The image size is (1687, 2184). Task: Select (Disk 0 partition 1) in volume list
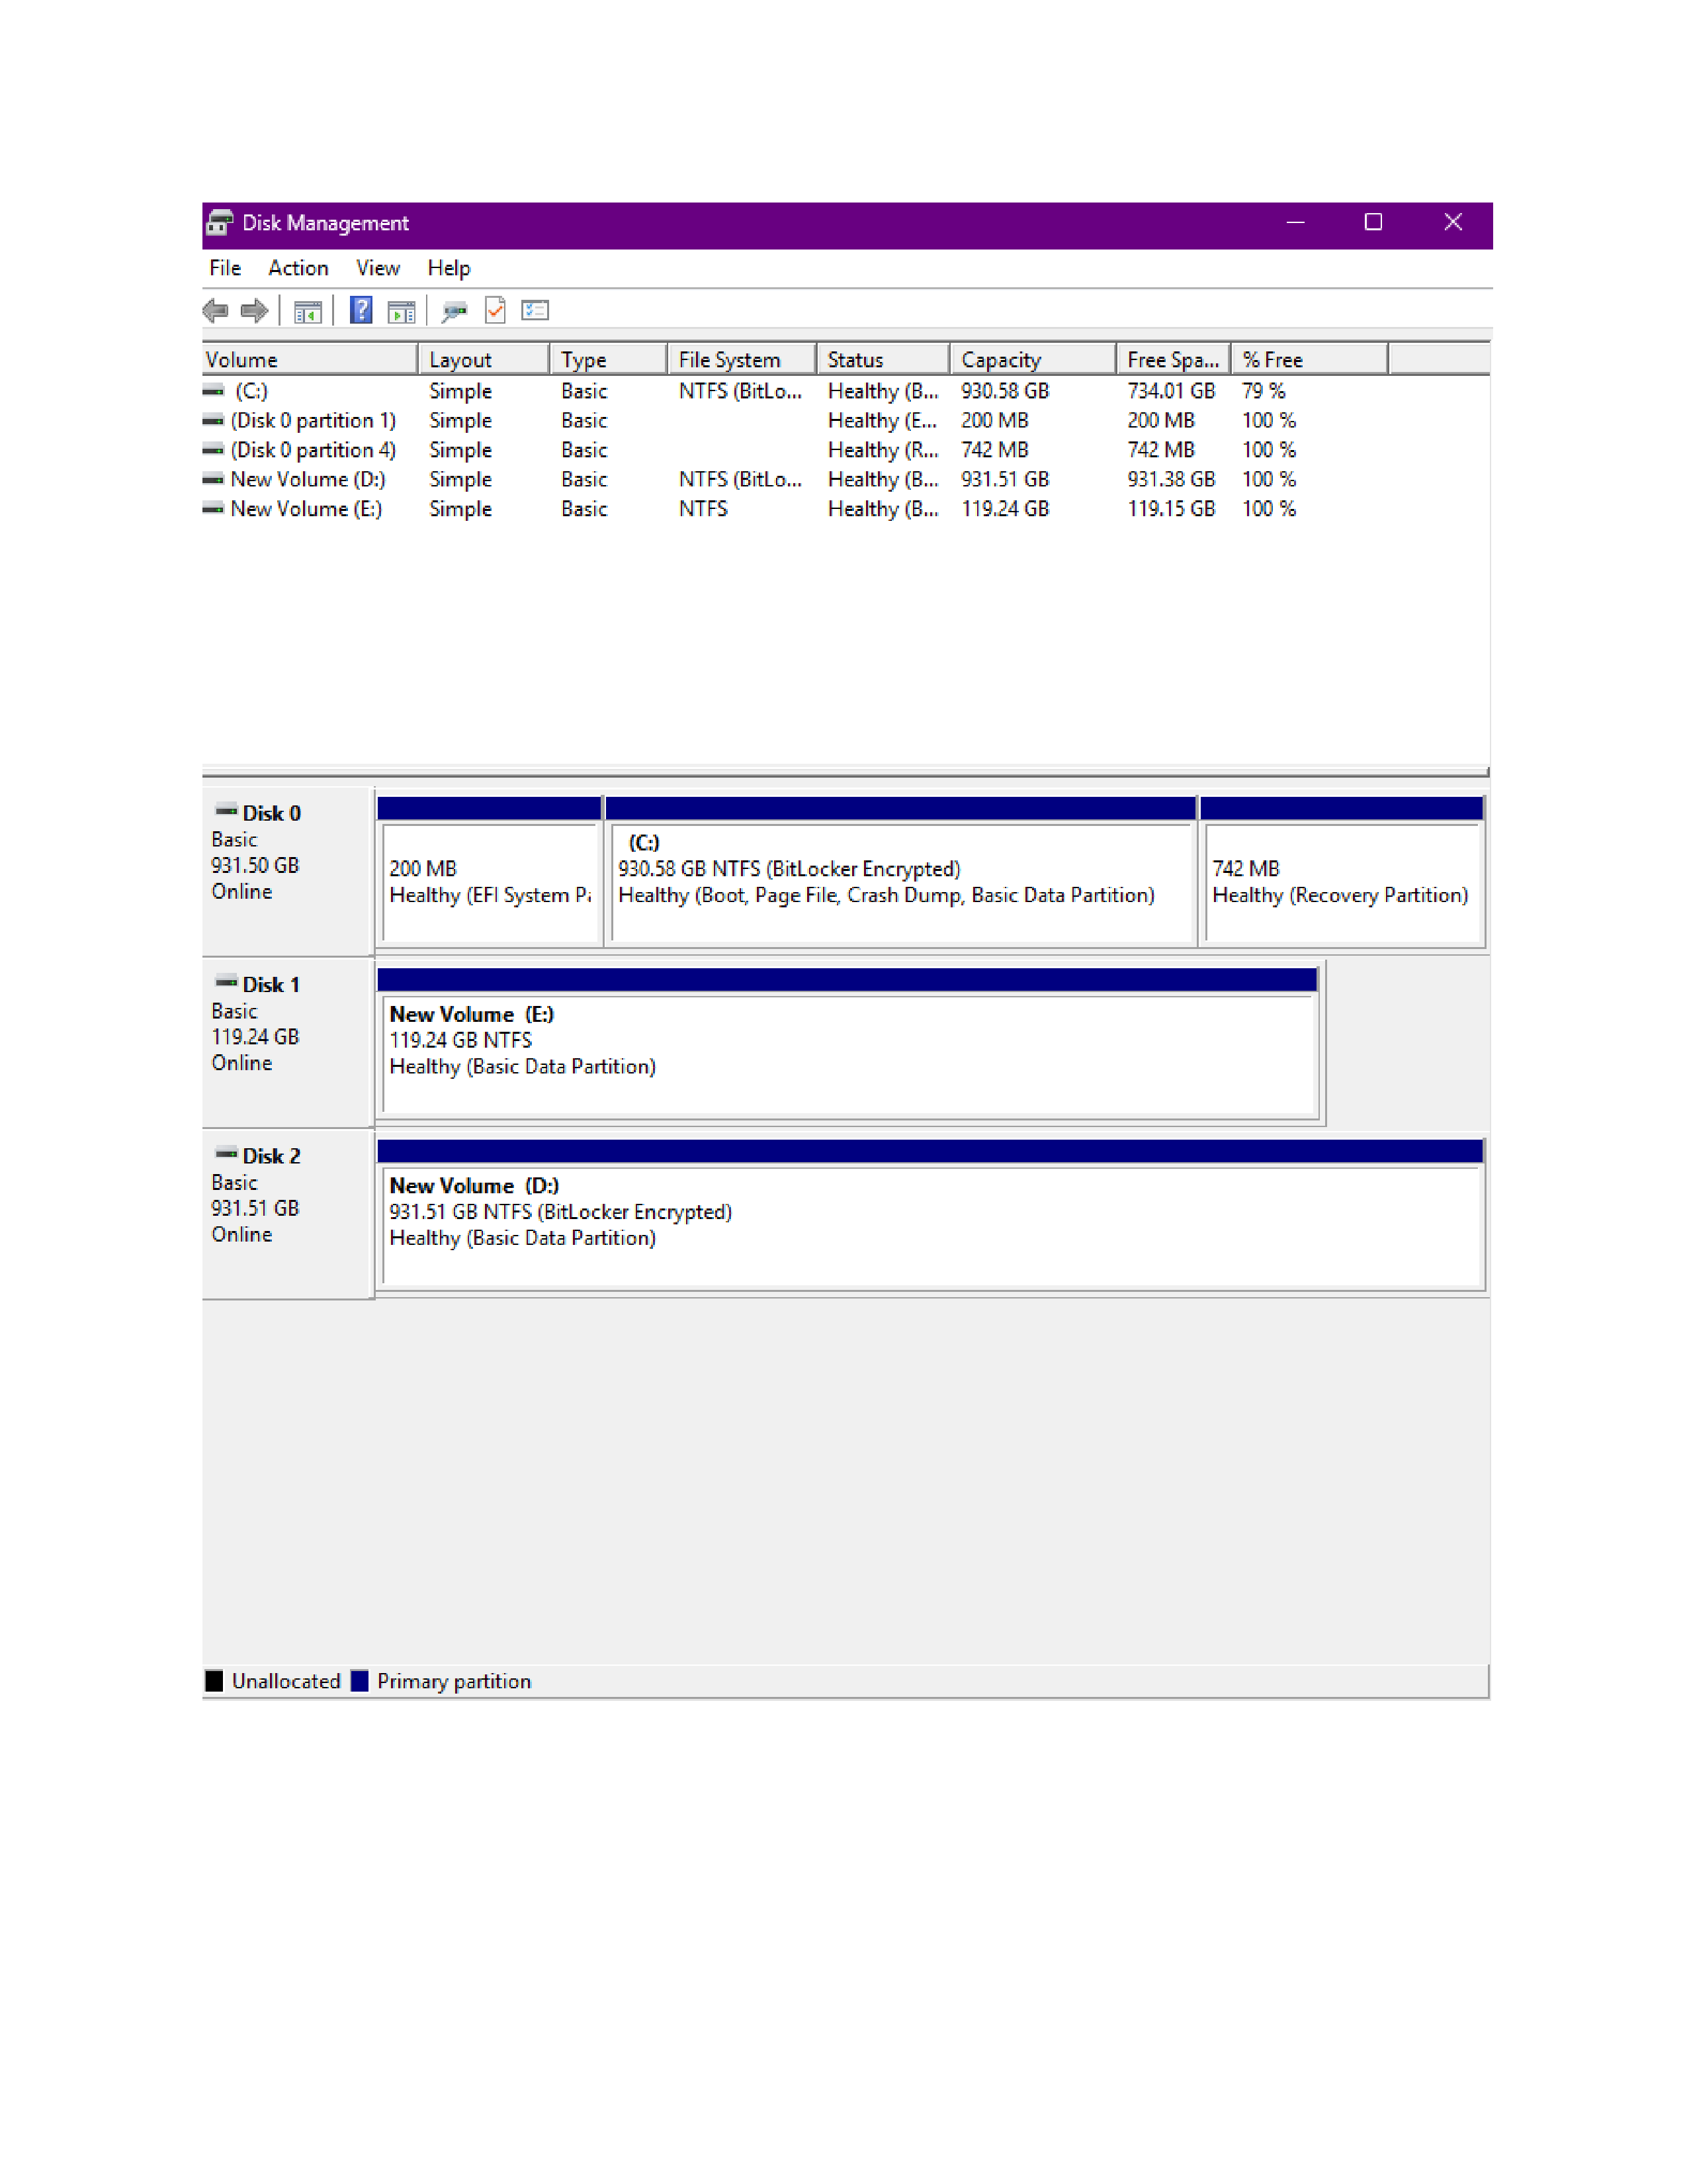click(314, 421)
